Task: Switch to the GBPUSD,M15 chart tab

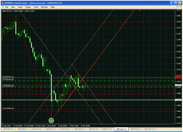Action: tap(150, 129)
